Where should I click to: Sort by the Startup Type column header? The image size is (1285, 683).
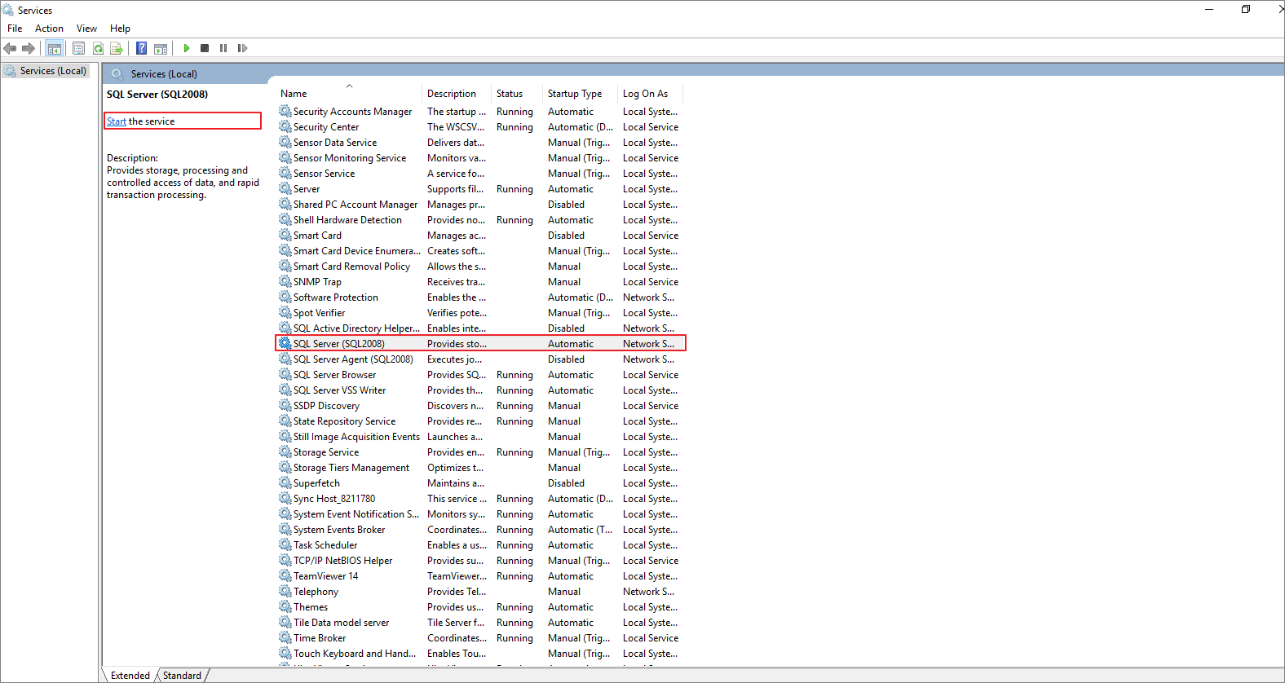pyautogui.click(x=581, y=94)
